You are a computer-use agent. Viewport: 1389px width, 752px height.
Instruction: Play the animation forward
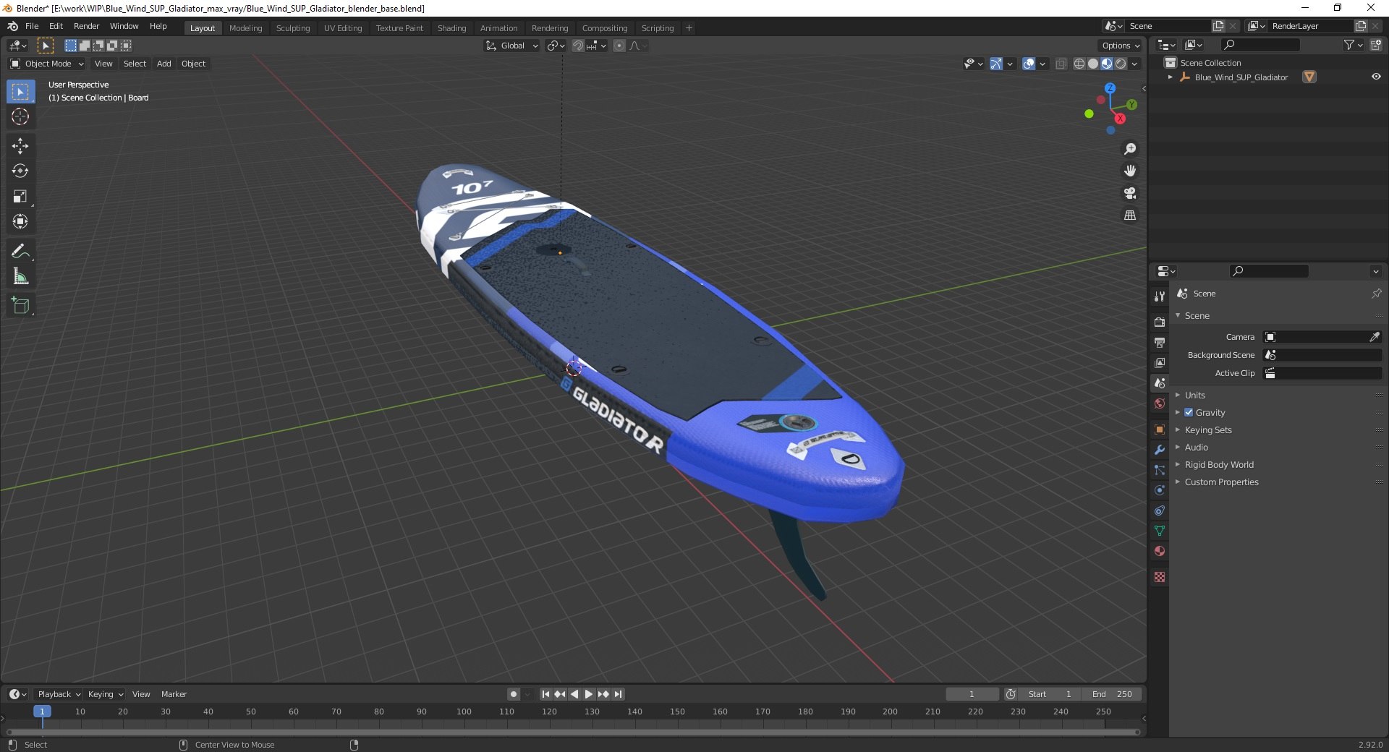tap(589, 694)
